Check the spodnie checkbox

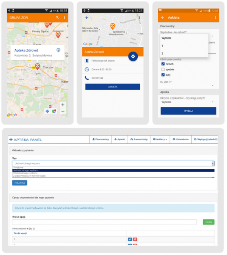point(163,69)
